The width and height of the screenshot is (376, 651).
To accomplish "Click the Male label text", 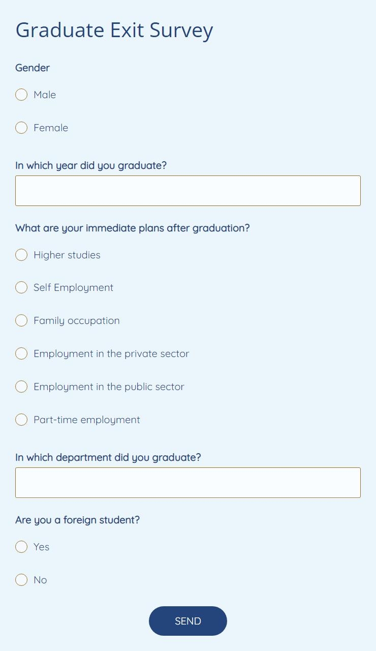I will click(44, 95).
